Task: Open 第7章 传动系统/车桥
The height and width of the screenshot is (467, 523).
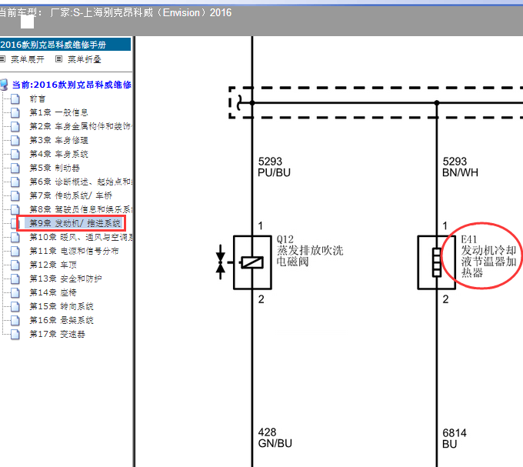Action: coord(71,196)
